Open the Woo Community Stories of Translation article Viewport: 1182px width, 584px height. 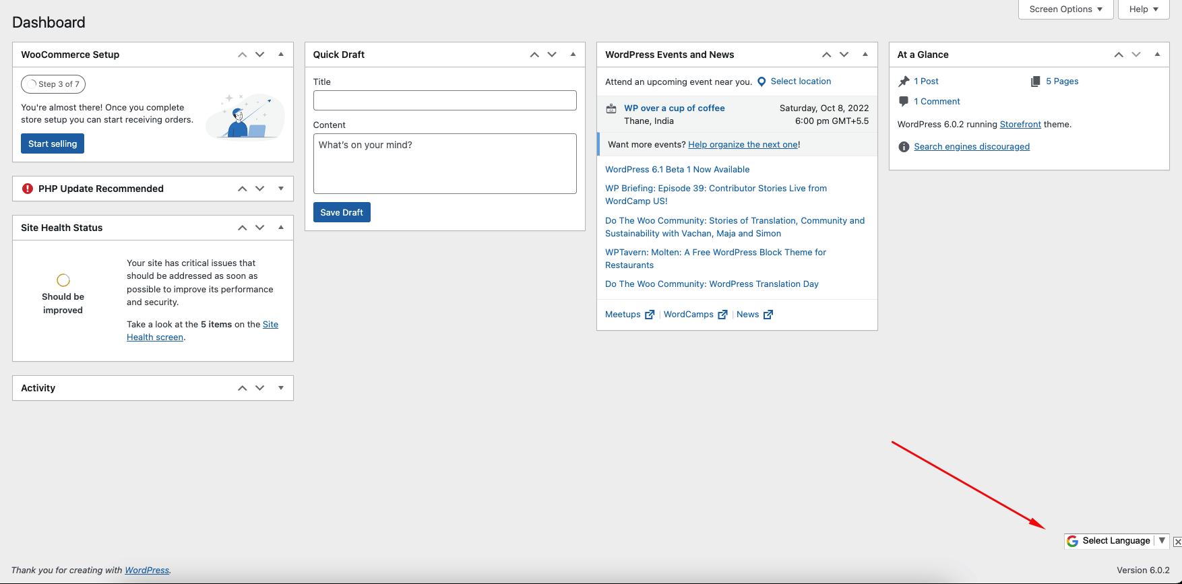735,227
